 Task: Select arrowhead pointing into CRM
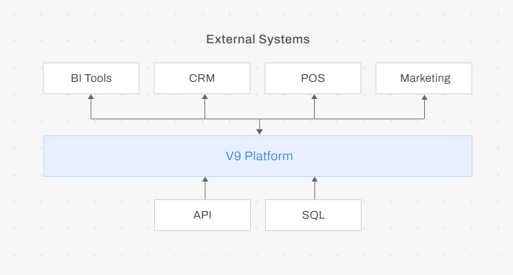click(x=205, y=98)
